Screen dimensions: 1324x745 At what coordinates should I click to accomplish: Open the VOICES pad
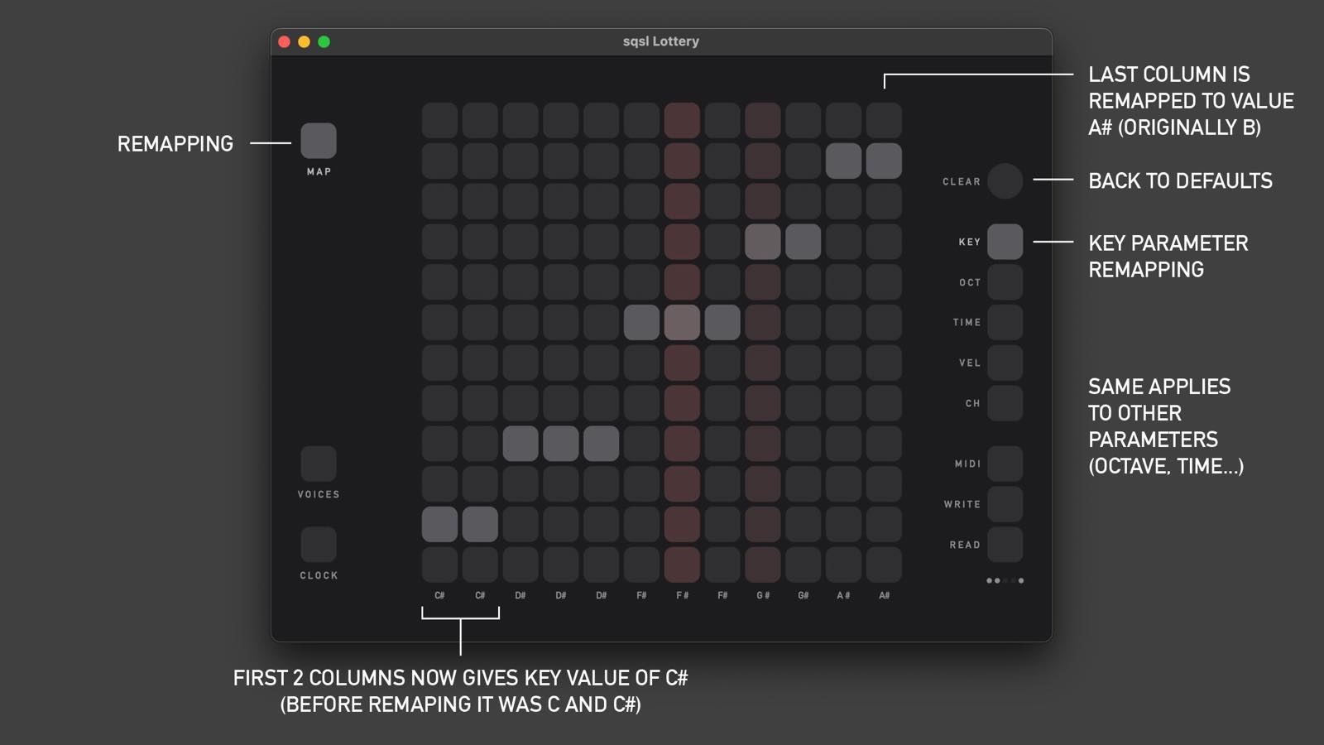click(319, 464)
